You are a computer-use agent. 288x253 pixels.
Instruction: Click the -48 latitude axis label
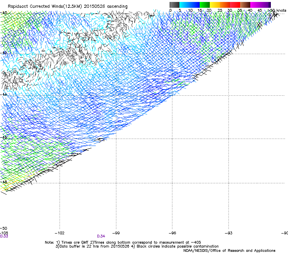pos(4,182)
